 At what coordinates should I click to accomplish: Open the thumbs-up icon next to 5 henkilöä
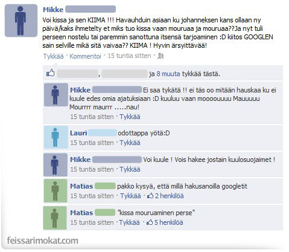150,222
